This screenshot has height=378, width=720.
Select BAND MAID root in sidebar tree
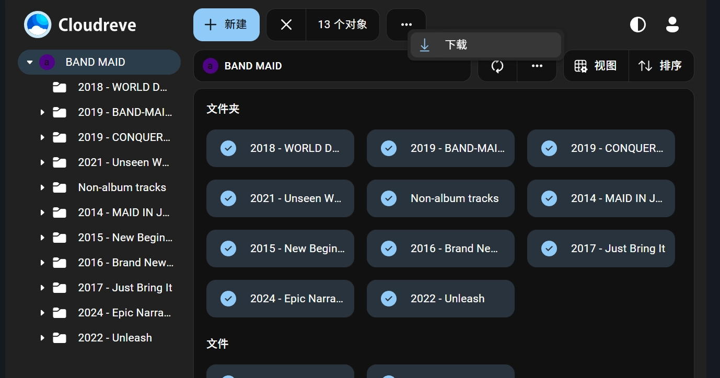(99, 62)
